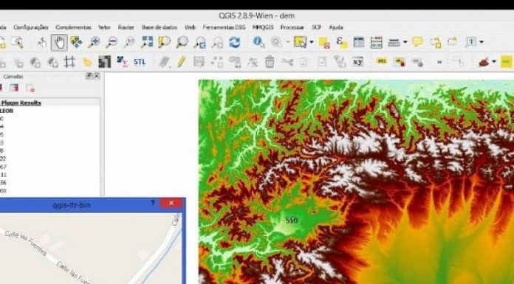Open dropdown next to red plugin icon
This screenshot has height=284, width=514.
493,61
